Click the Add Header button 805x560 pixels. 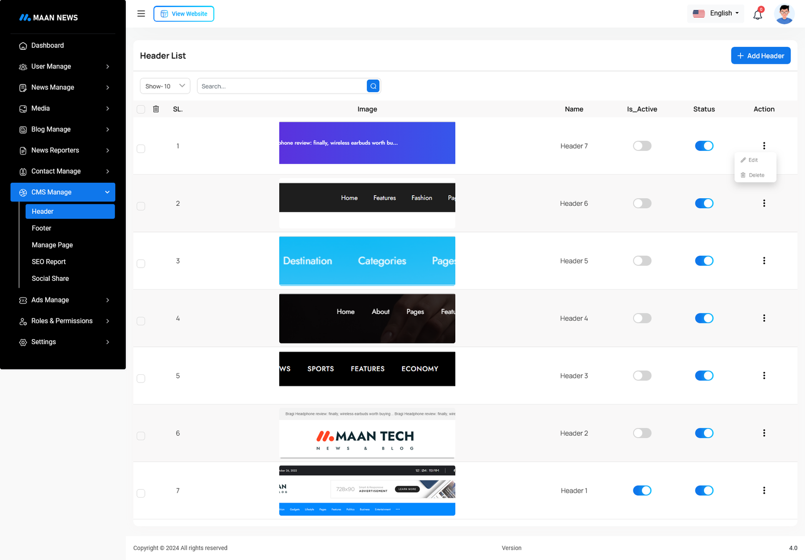760,56
